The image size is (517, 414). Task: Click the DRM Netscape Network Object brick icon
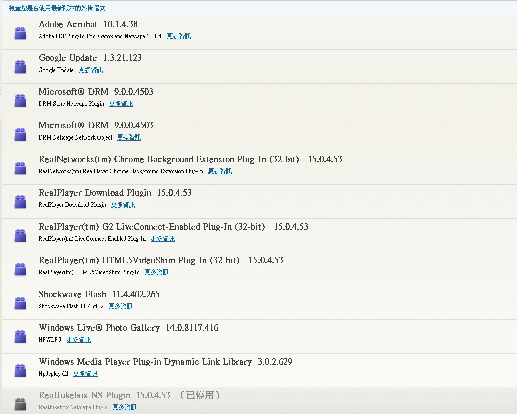[20, 134]
